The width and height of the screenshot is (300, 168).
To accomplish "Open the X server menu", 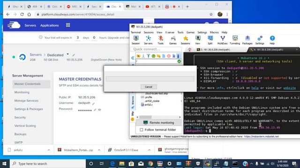I will (x=170, y=32).
